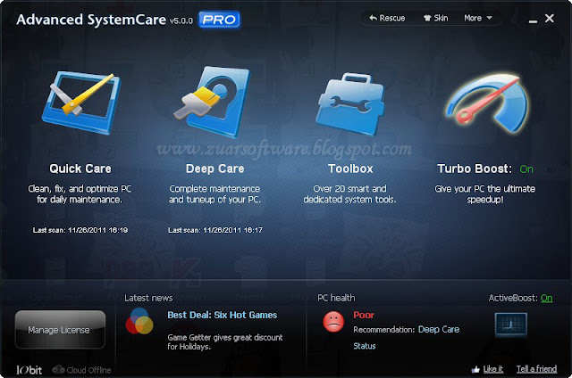Screen dimensions: 572x378
Task: Click the v5.0.0 version label
Action: point(181,21)
